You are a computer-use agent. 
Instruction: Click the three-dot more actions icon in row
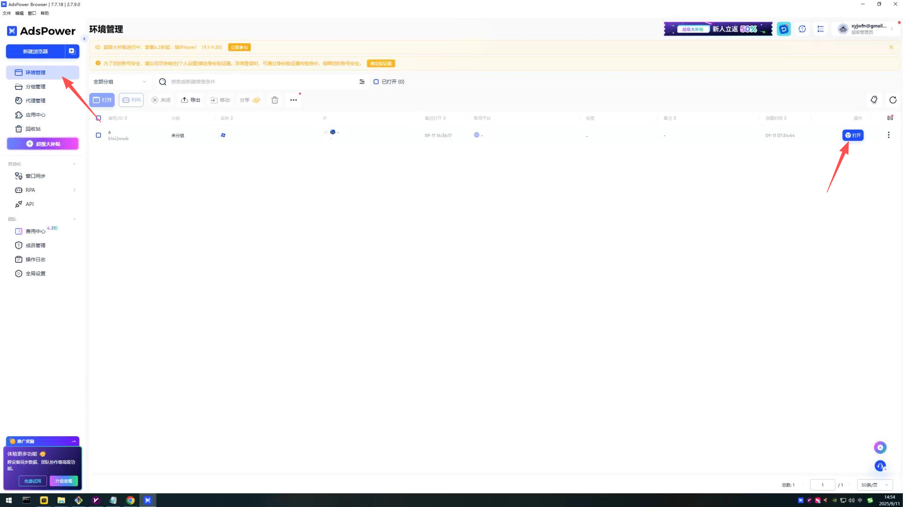tap(888, 135)
